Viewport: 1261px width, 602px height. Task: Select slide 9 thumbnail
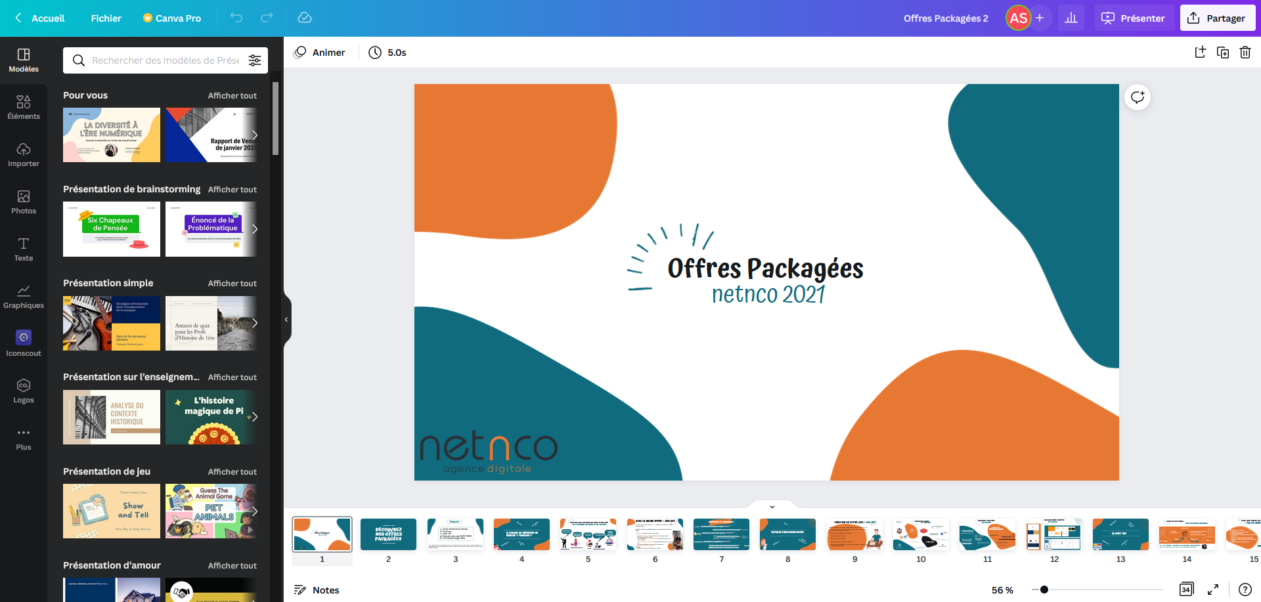coord(854,534)
